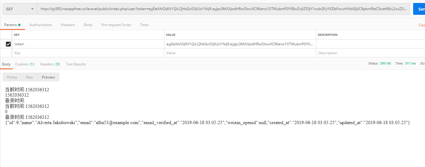Viewport: 425px width, 167px height.
Task: Click the request URL field
Action: 224,9
